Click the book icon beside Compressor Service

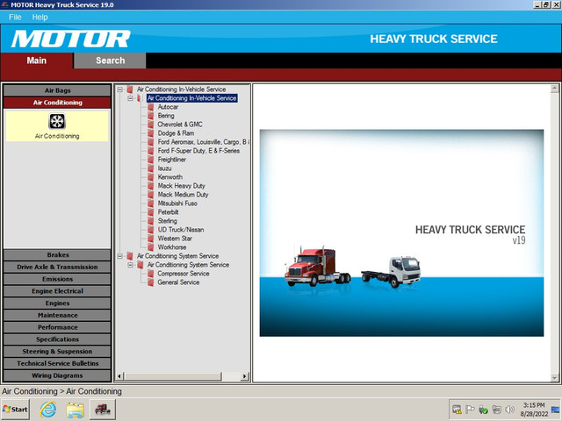(x=150, y=274)
